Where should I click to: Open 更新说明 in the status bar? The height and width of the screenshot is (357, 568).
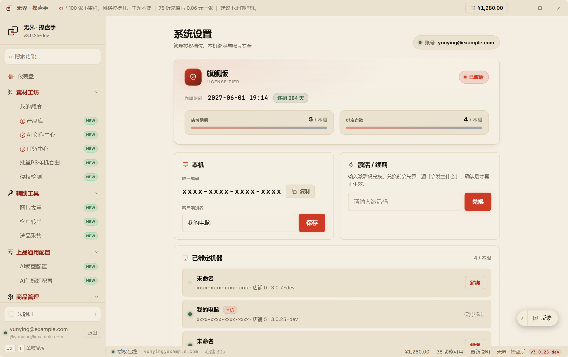point(480,352)
